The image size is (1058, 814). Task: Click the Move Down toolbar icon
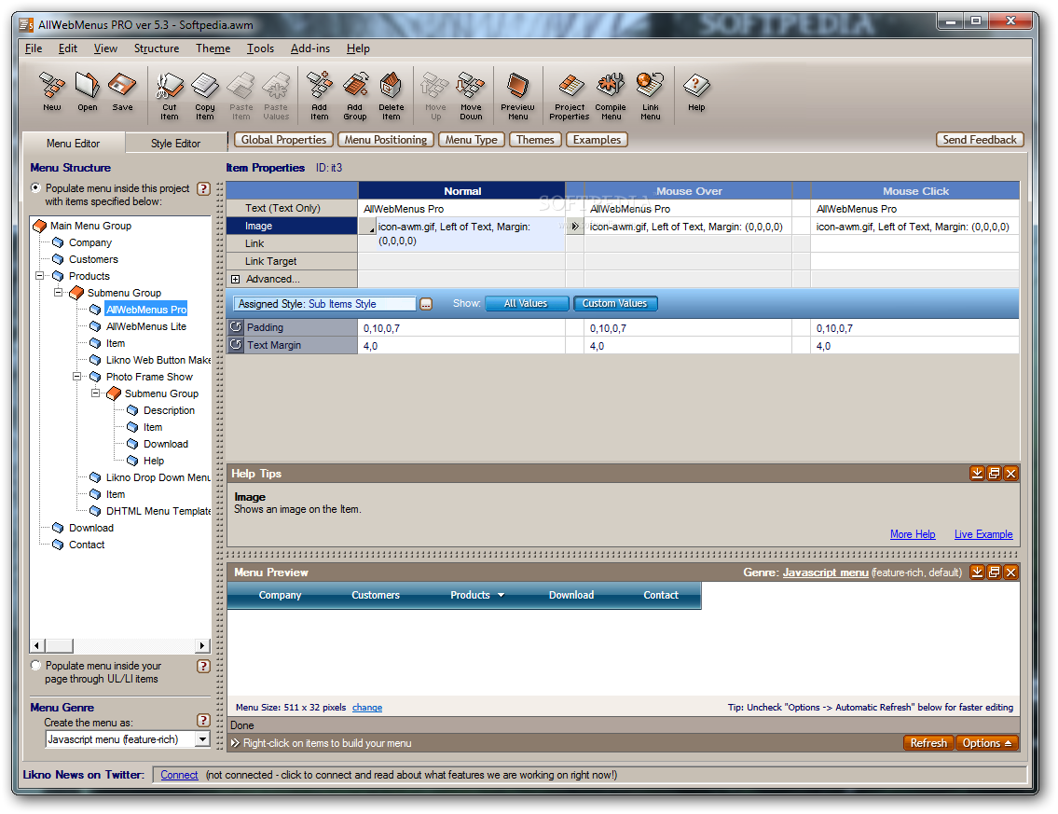[x=471, y=97]
